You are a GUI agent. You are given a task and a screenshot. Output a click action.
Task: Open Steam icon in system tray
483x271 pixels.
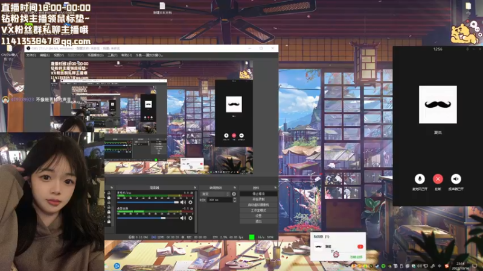coord(377,266)
